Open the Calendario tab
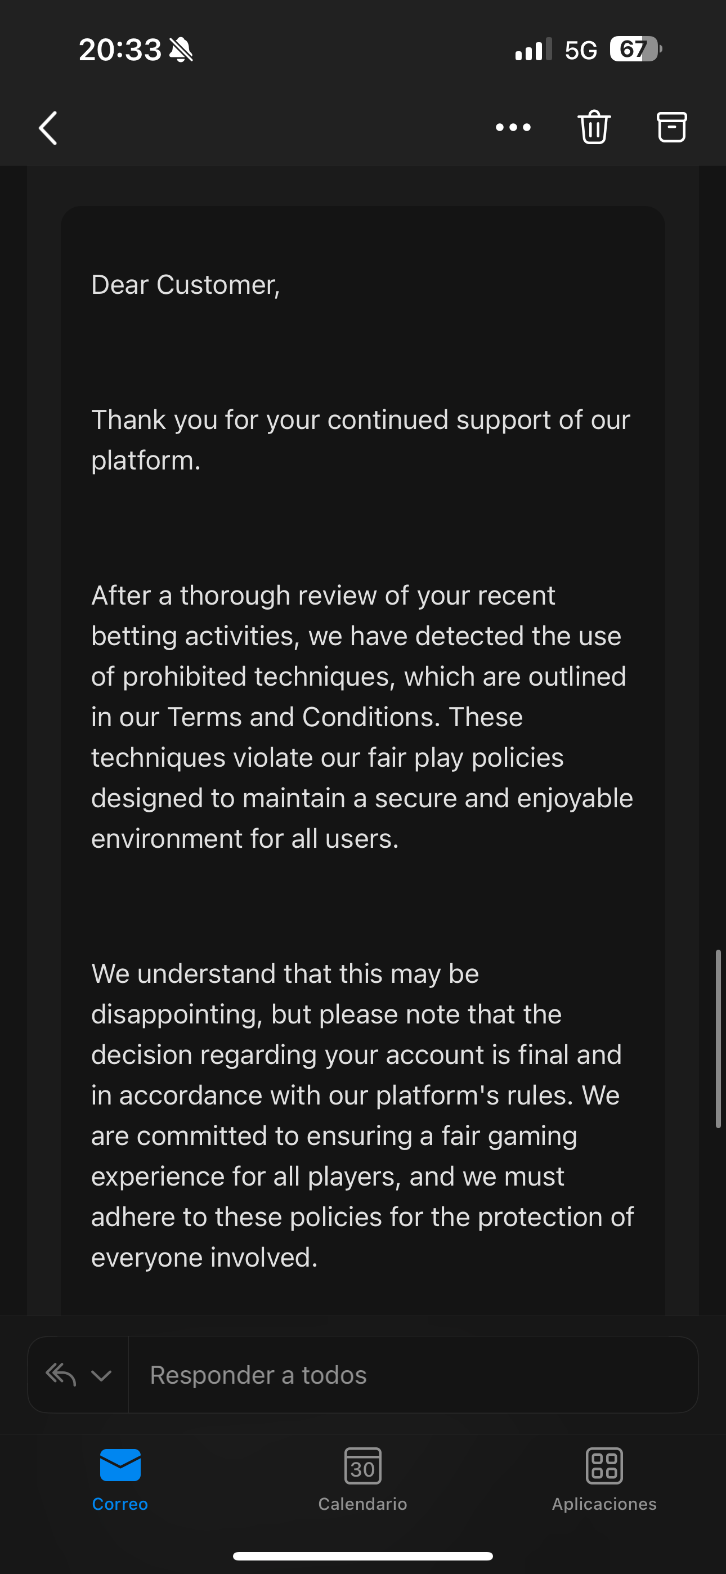 click(362, 1479)
